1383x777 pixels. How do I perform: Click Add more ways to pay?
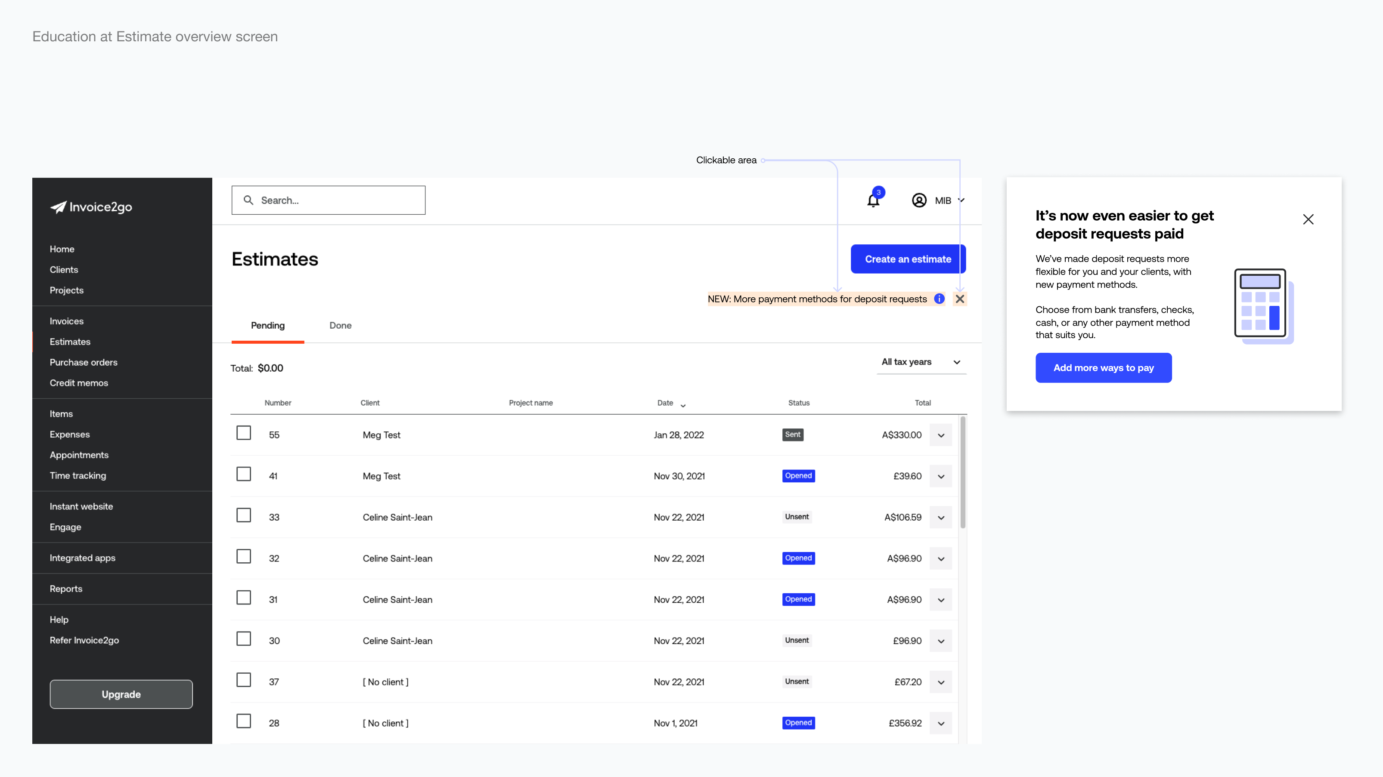(1104, 367)
